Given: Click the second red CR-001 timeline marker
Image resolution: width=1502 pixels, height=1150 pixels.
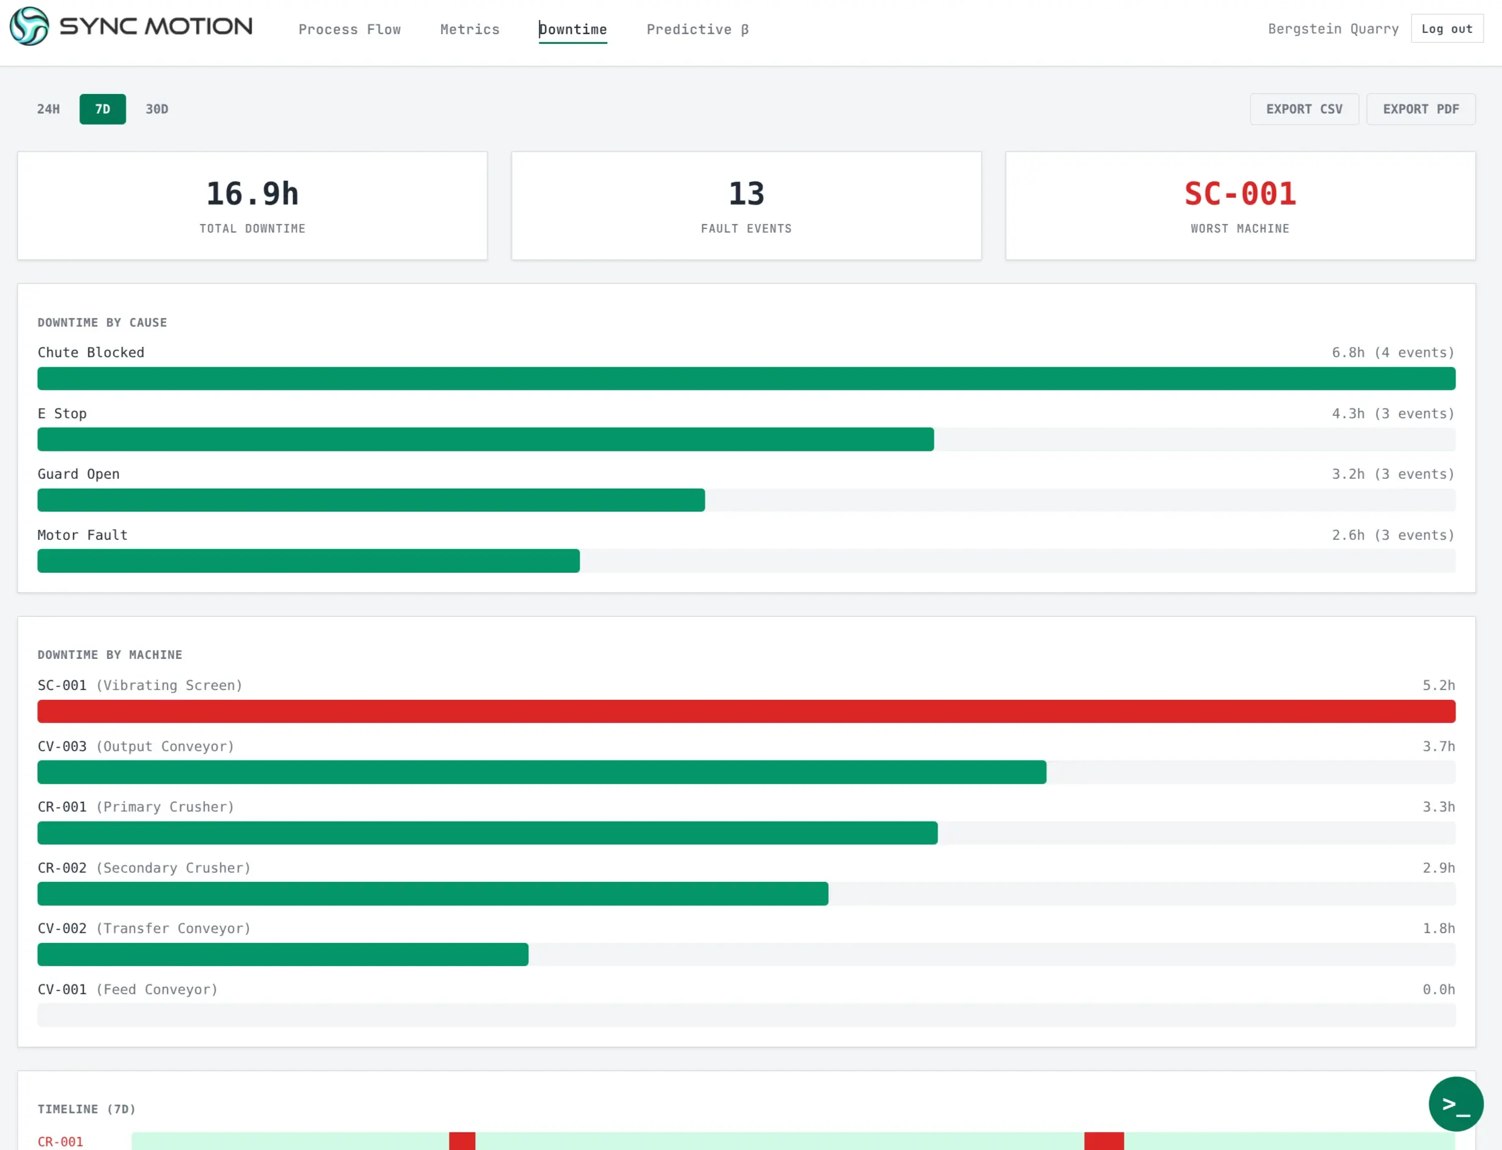Looking at the screenshot, I should tap(1104, 1141).
